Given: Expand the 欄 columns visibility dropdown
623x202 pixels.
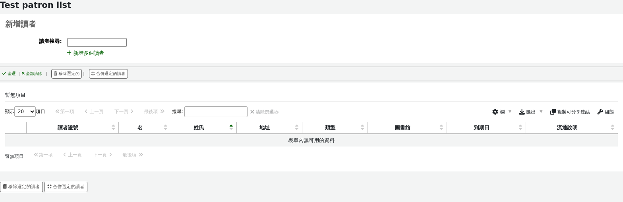Looking at the screenshot, I should tap(502, 112).
